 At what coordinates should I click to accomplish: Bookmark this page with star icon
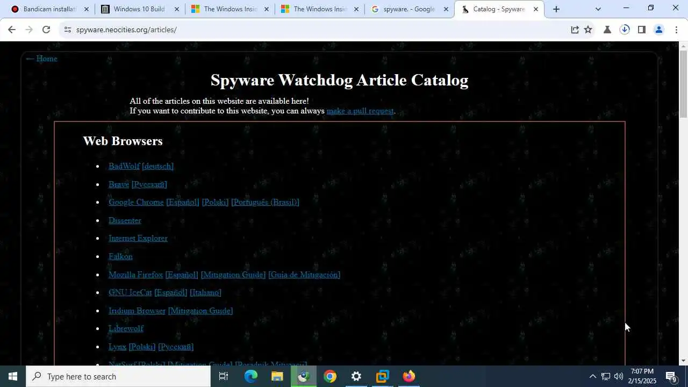tap(588, 30)
